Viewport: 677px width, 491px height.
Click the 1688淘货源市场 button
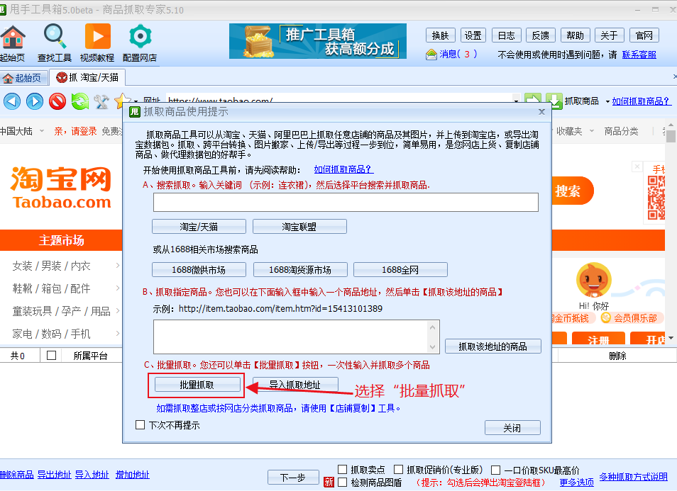pos(300,270)
